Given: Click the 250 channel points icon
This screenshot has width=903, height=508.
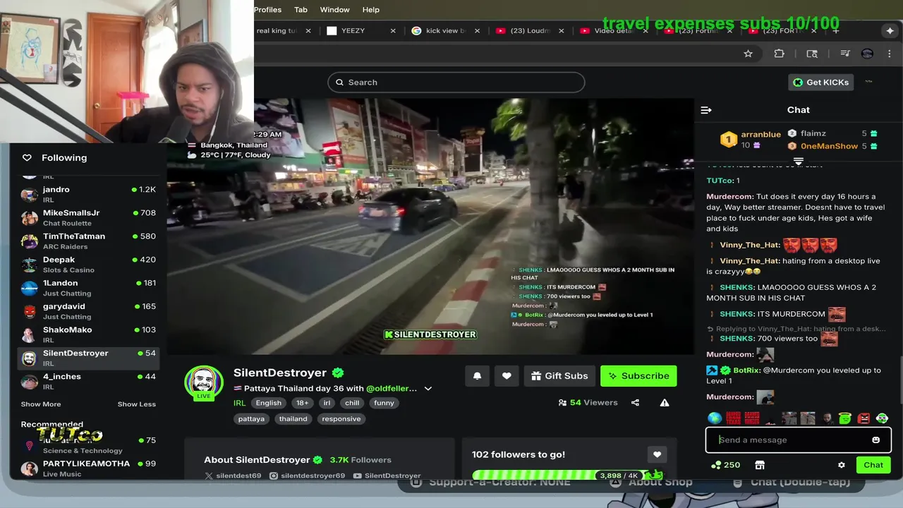Looking at the screenshot, I should point(725,465).
